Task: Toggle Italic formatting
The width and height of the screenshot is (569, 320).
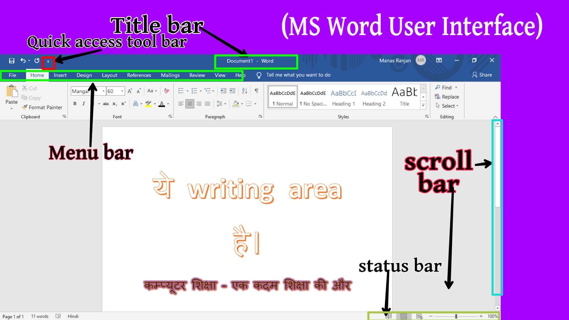Action: (83, 104)
